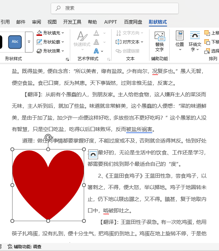Viewport: 219px width, 251px height.
Task: Click the blue text effects A icon
Action: pos(96,51)
